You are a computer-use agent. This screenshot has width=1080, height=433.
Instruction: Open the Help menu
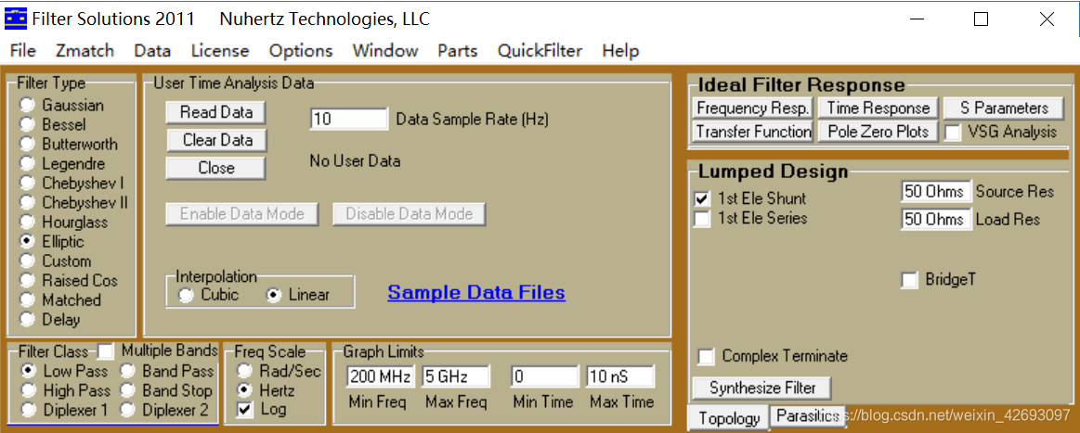[x=620, y=51]
